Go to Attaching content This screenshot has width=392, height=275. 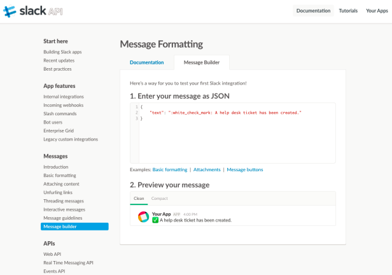tap(61, 184)
